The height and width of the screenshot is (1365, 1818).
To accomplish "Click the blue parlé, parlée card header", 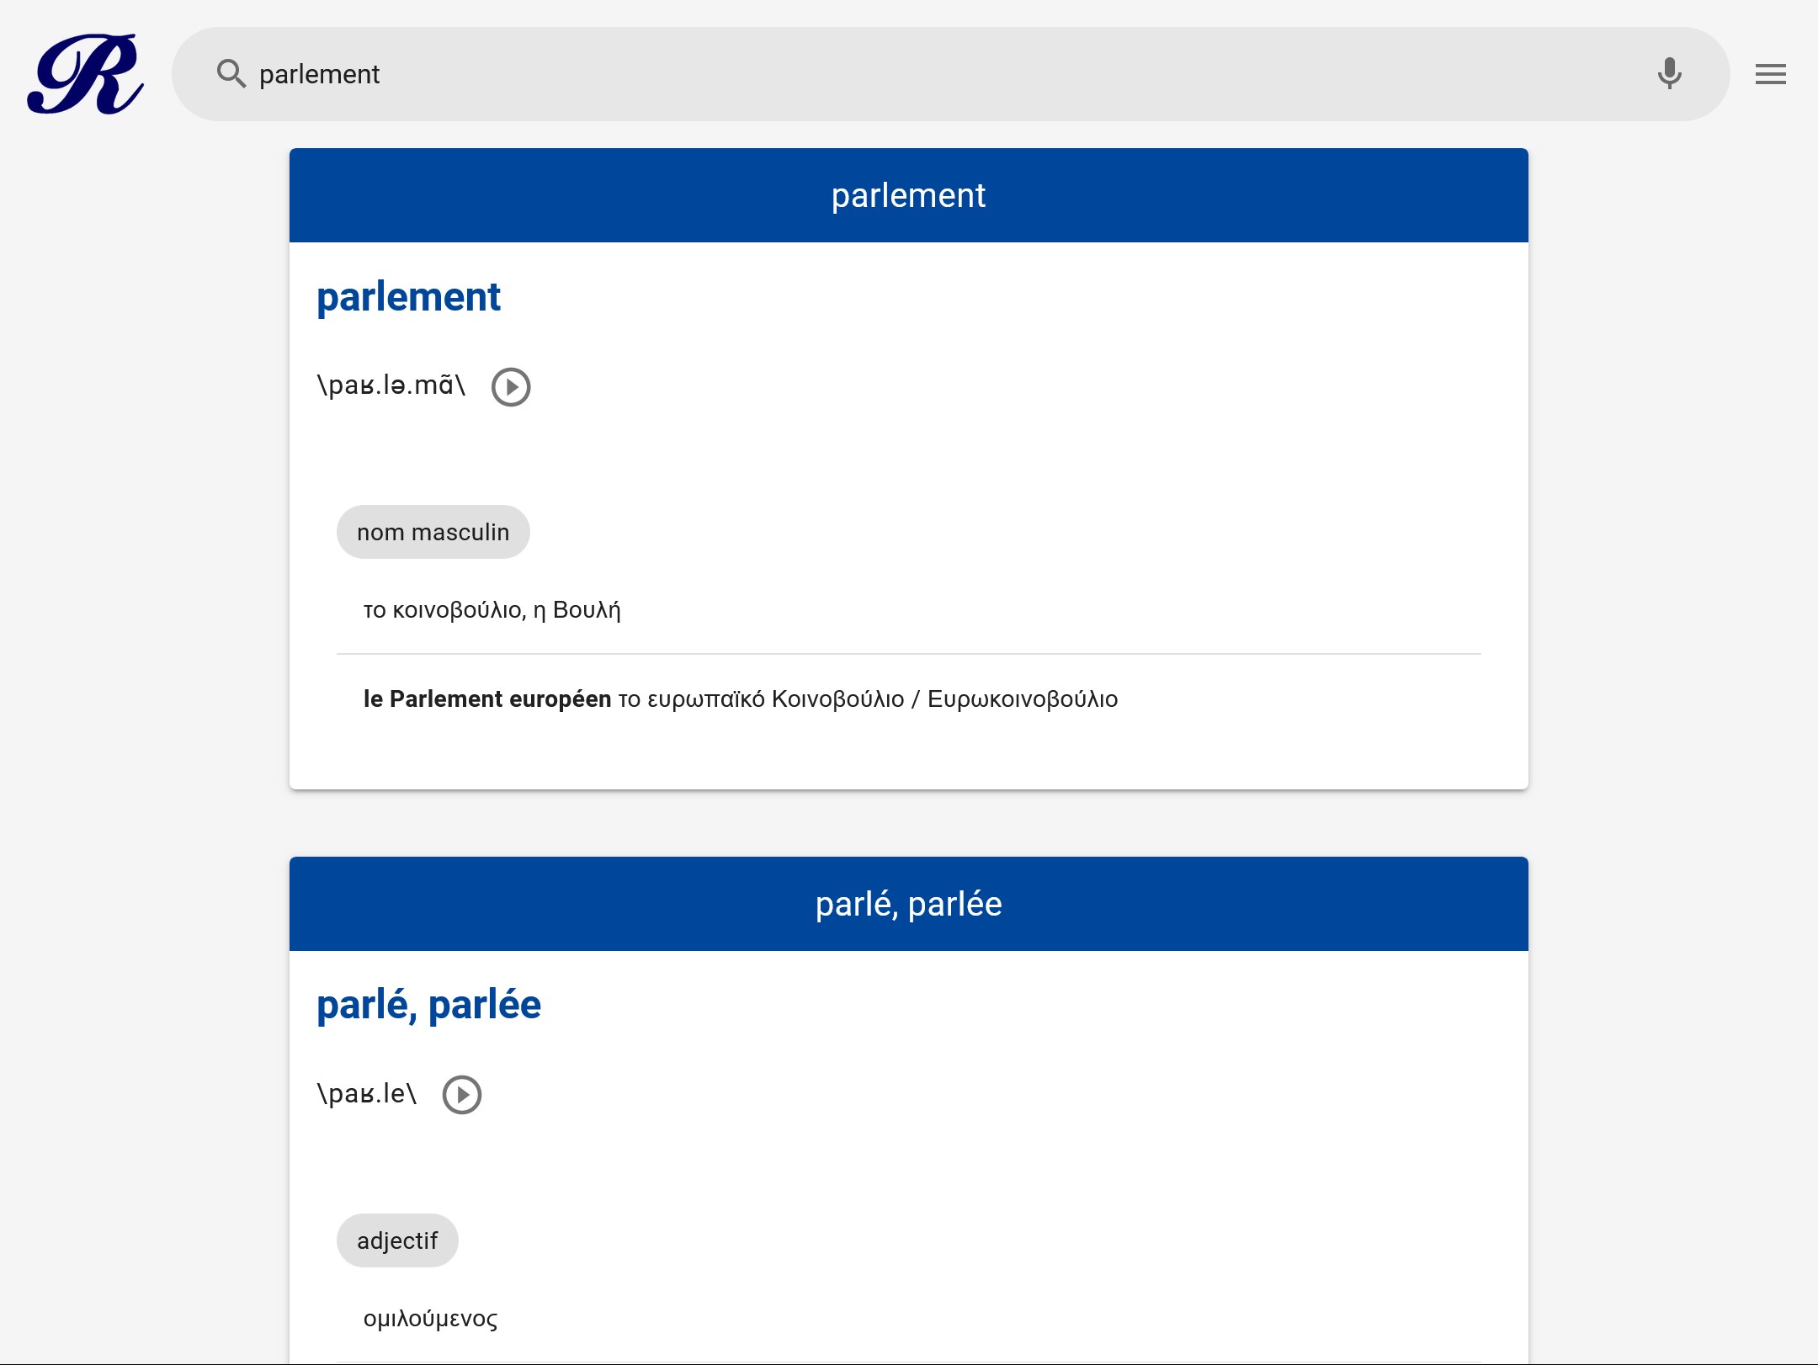I will (x=908, y=904).
